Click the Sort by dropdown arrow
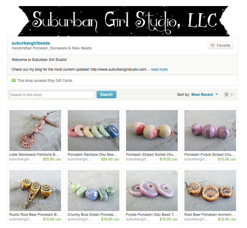This screenshot has width=247, height=228. pos(216,94)
